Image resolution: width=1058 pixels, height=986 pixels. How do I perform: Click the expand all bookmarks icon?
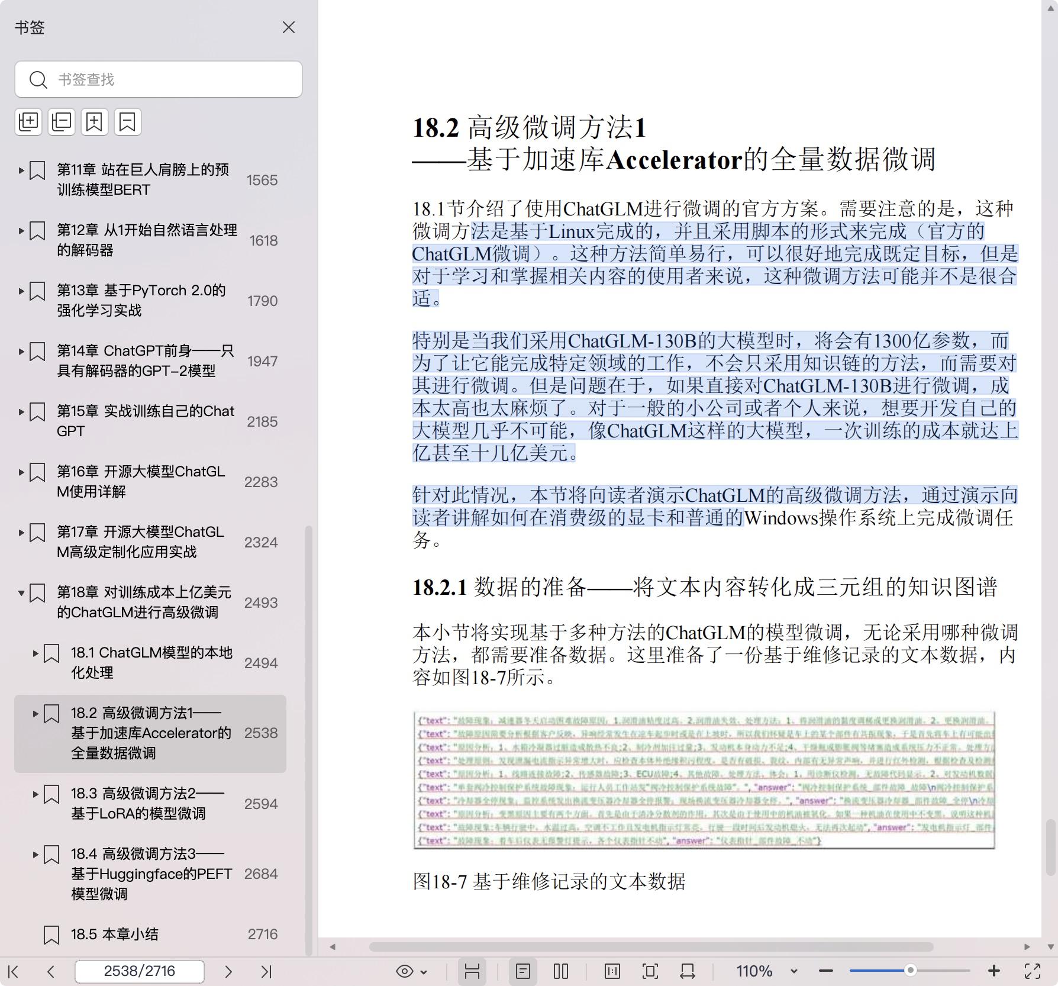coord(28,122)
